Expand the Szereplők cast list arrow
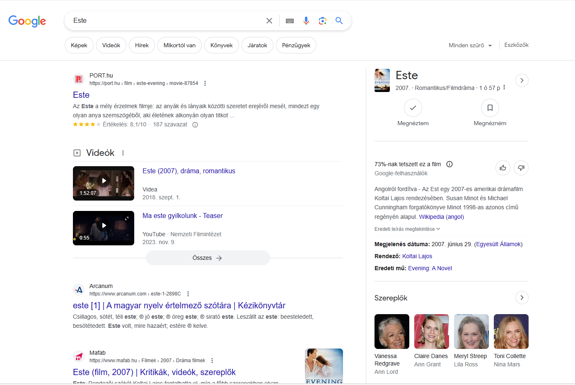This screenshot has height=385, width=575. point(522,298)
